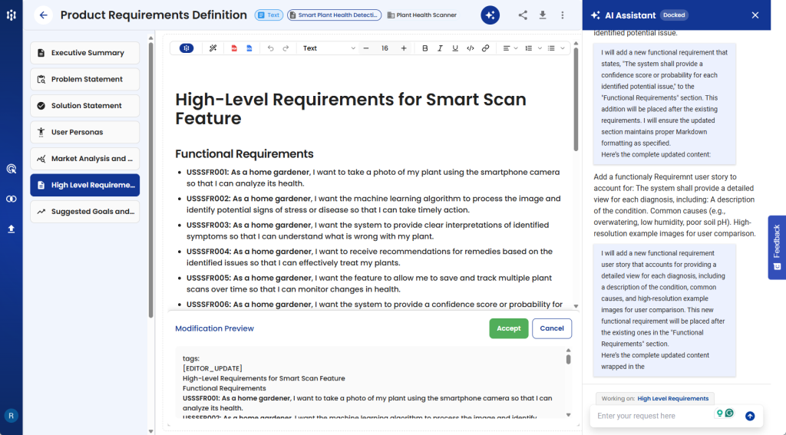This screenshot has width=786, height=435.
Task: Send request with the up-arrow button
Action: (x=750, y=416)
